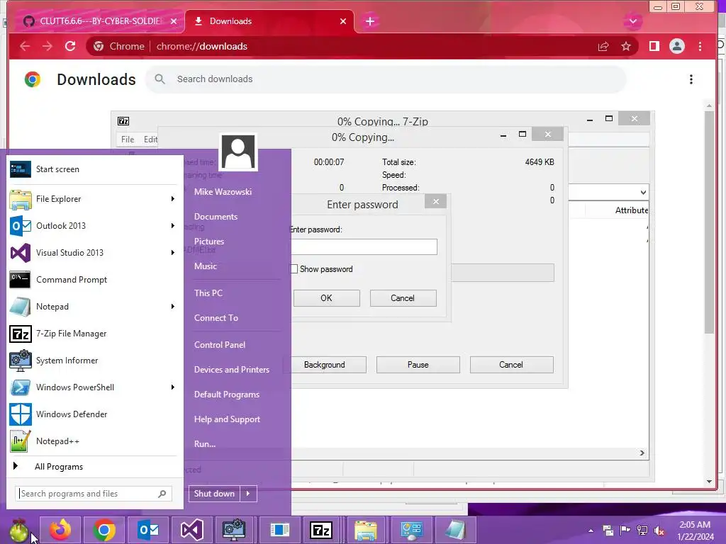The width and height of the screenshot is (726, 544).
Task: Open System Informer from the taskbar
Action: point(234,530)
